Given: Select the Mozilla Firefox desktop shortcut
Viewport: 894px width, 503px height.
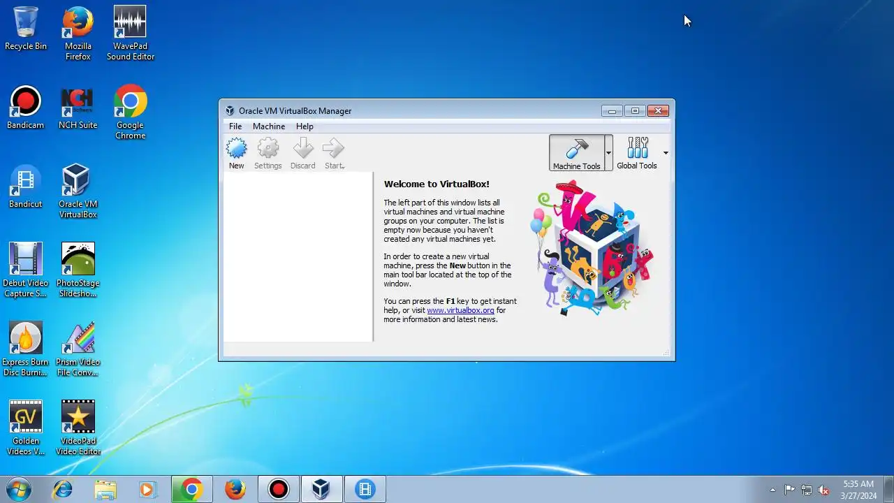Looking at the screenshot, I should (x=78, y=34).
